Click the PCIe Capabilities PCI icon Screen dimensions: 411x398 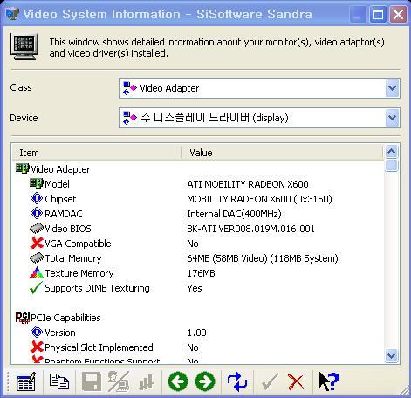pos(23,318)
